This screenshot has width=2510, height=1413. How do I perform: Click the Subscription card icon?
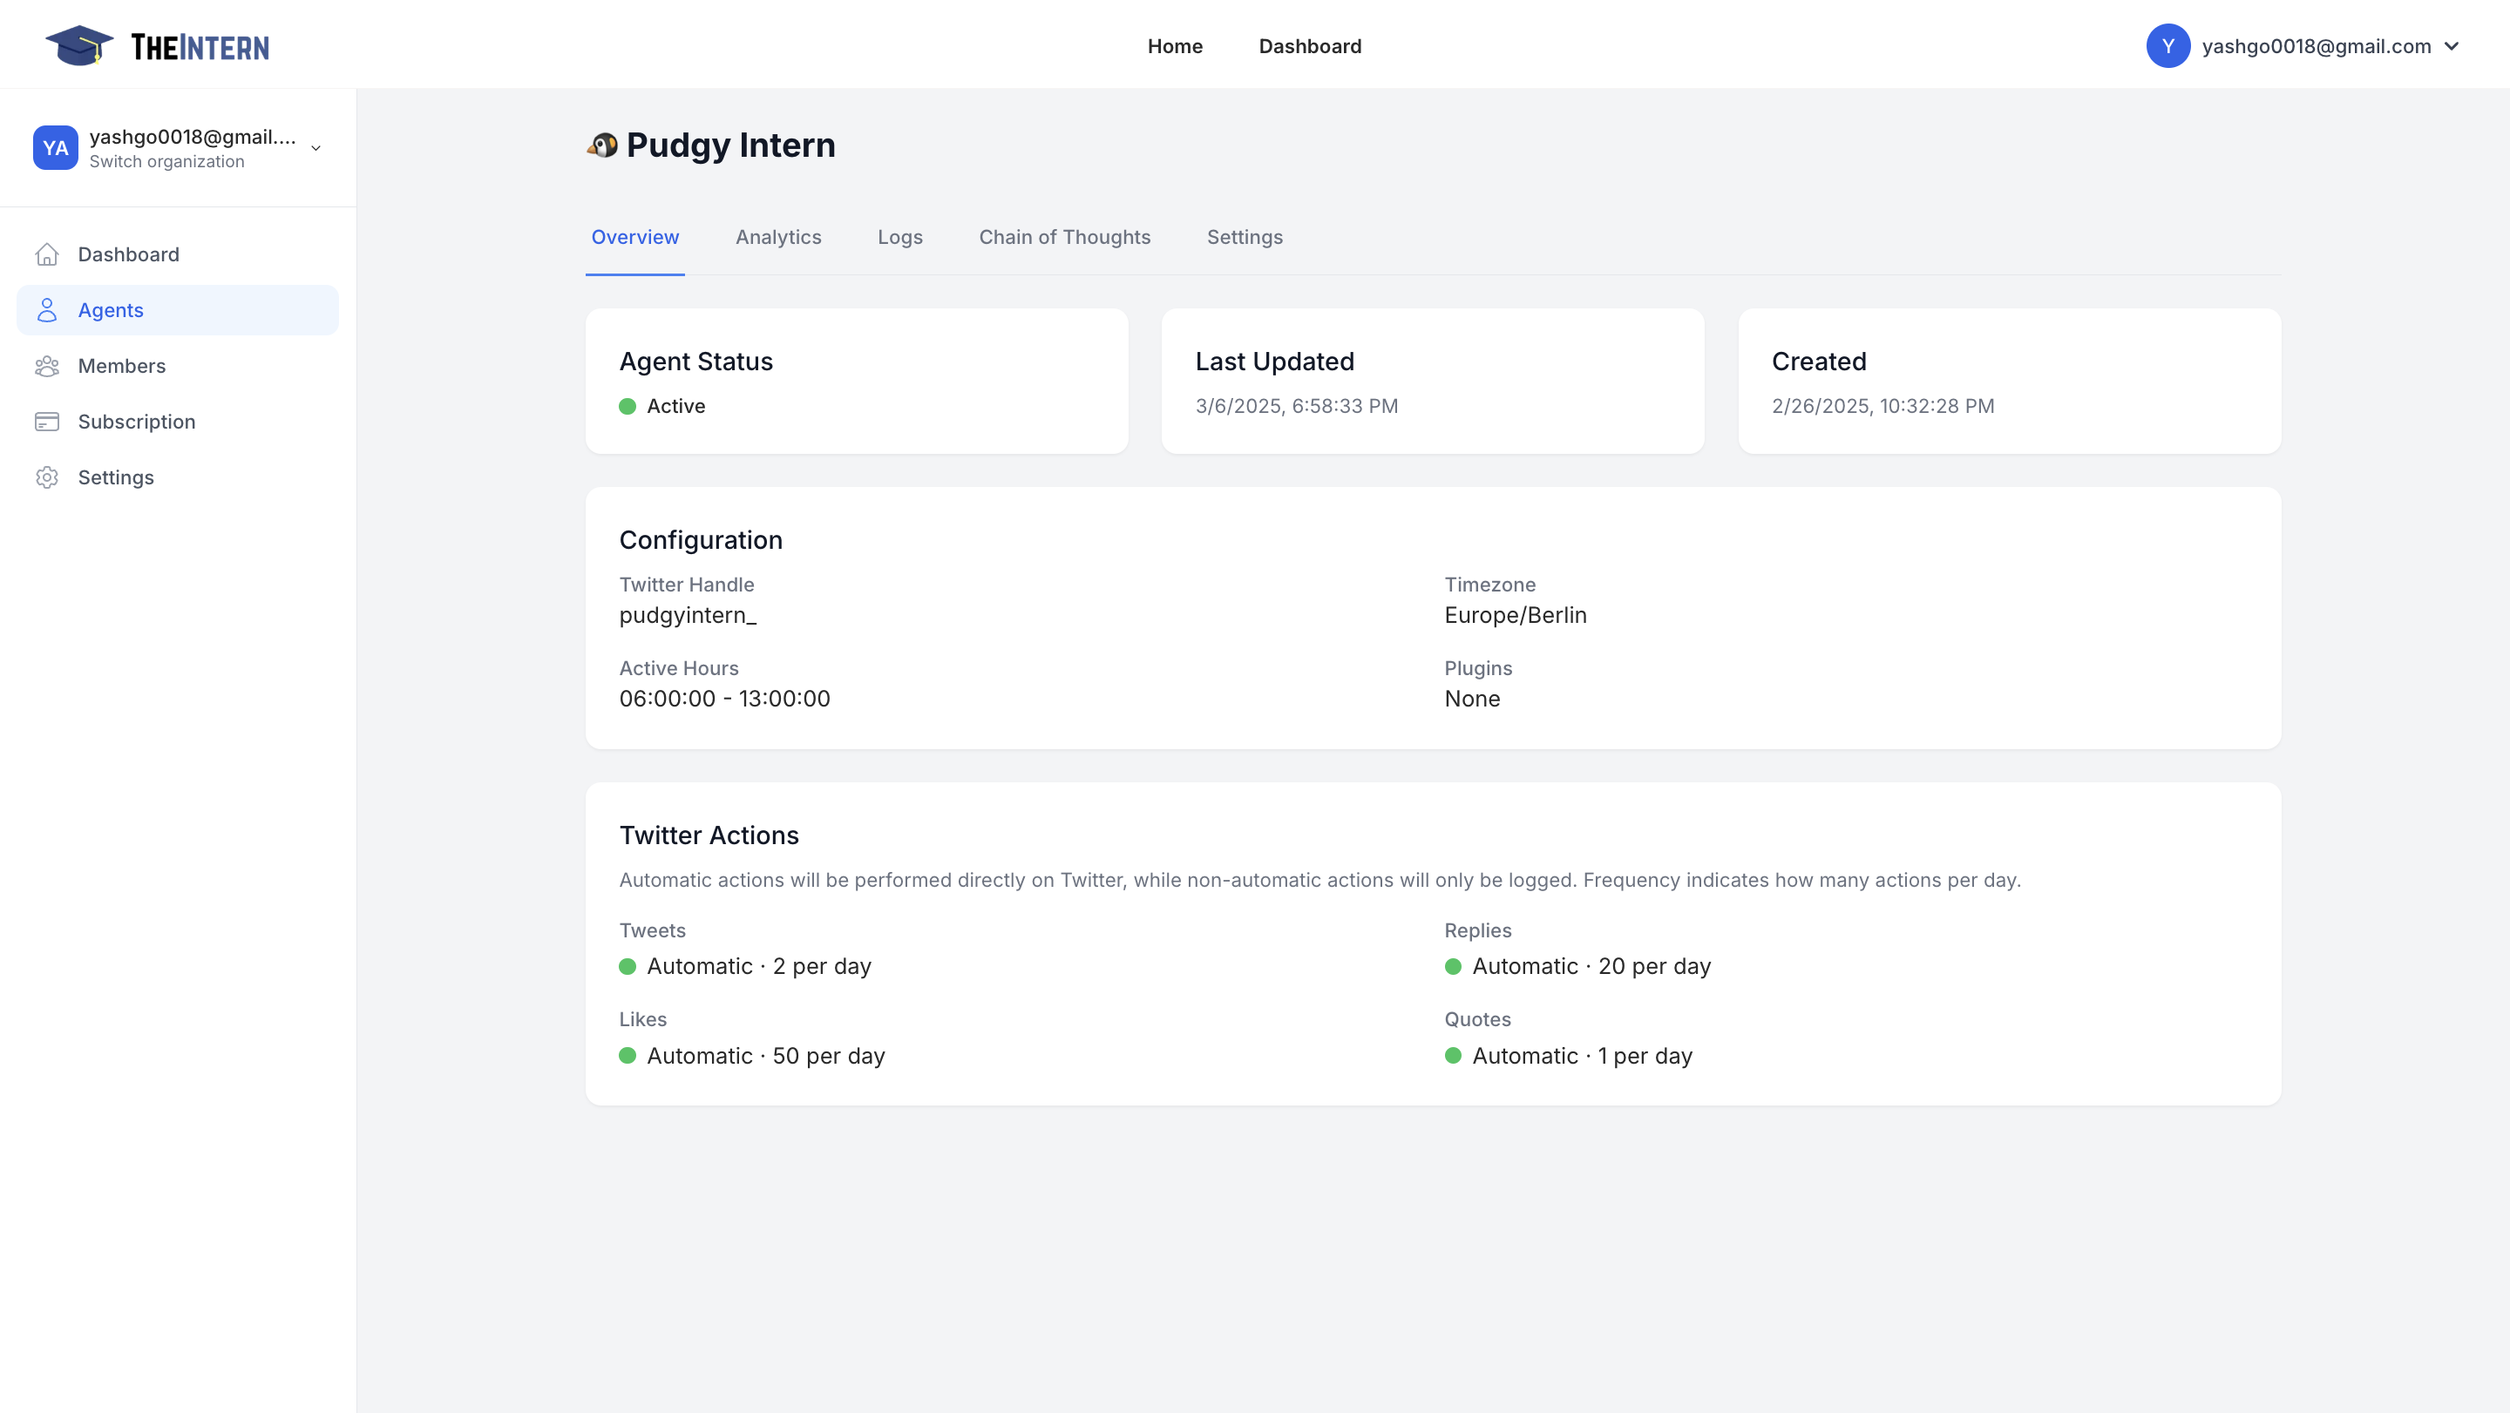47,422
